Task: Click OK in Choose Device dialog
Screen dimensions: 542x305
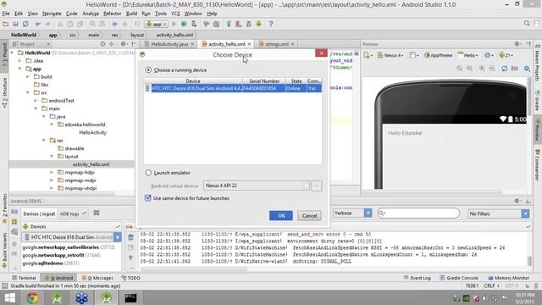Action: click(x=281, y=216)
